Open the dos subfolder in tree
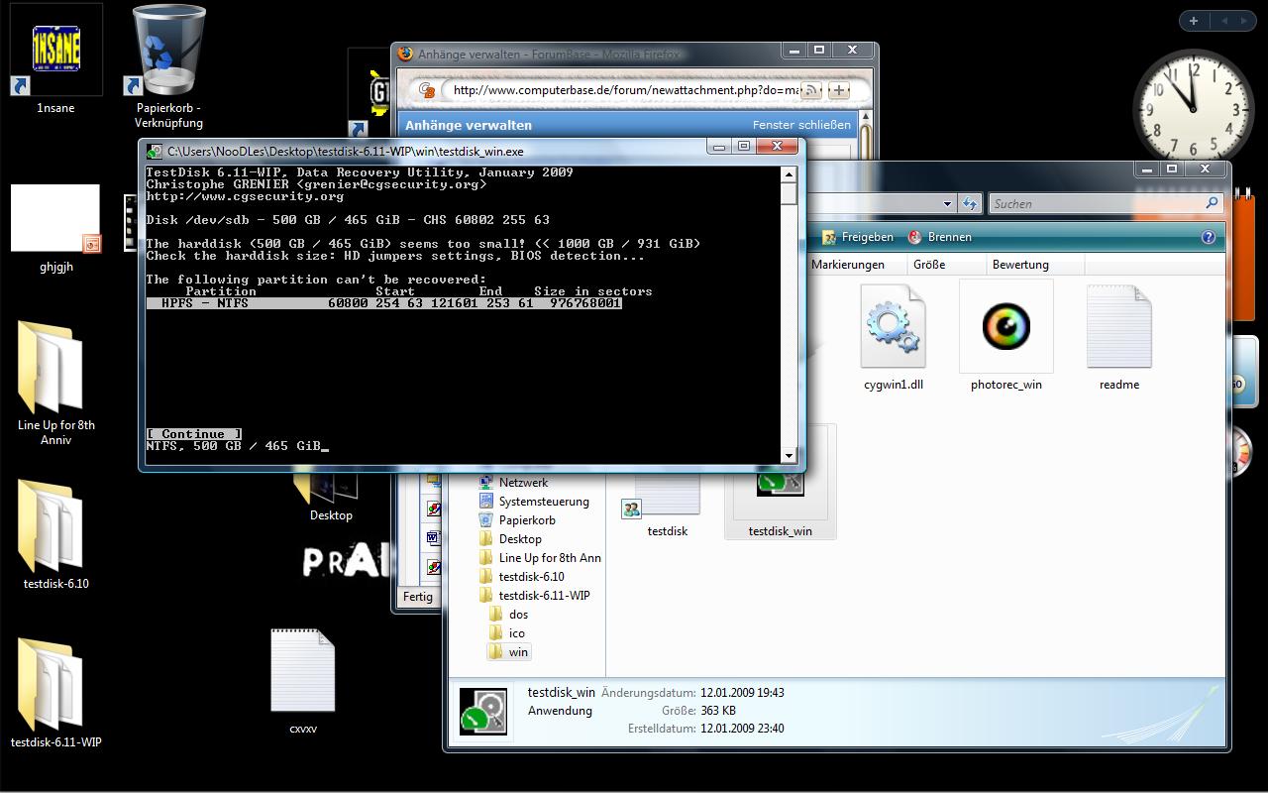 tap(518, 615)
